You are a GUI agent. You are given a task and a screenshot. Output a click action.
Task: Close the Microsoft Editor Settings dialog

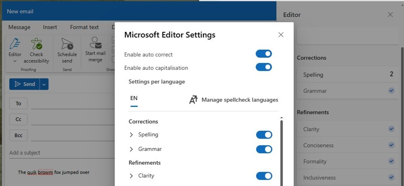click(x=281, y=35)
